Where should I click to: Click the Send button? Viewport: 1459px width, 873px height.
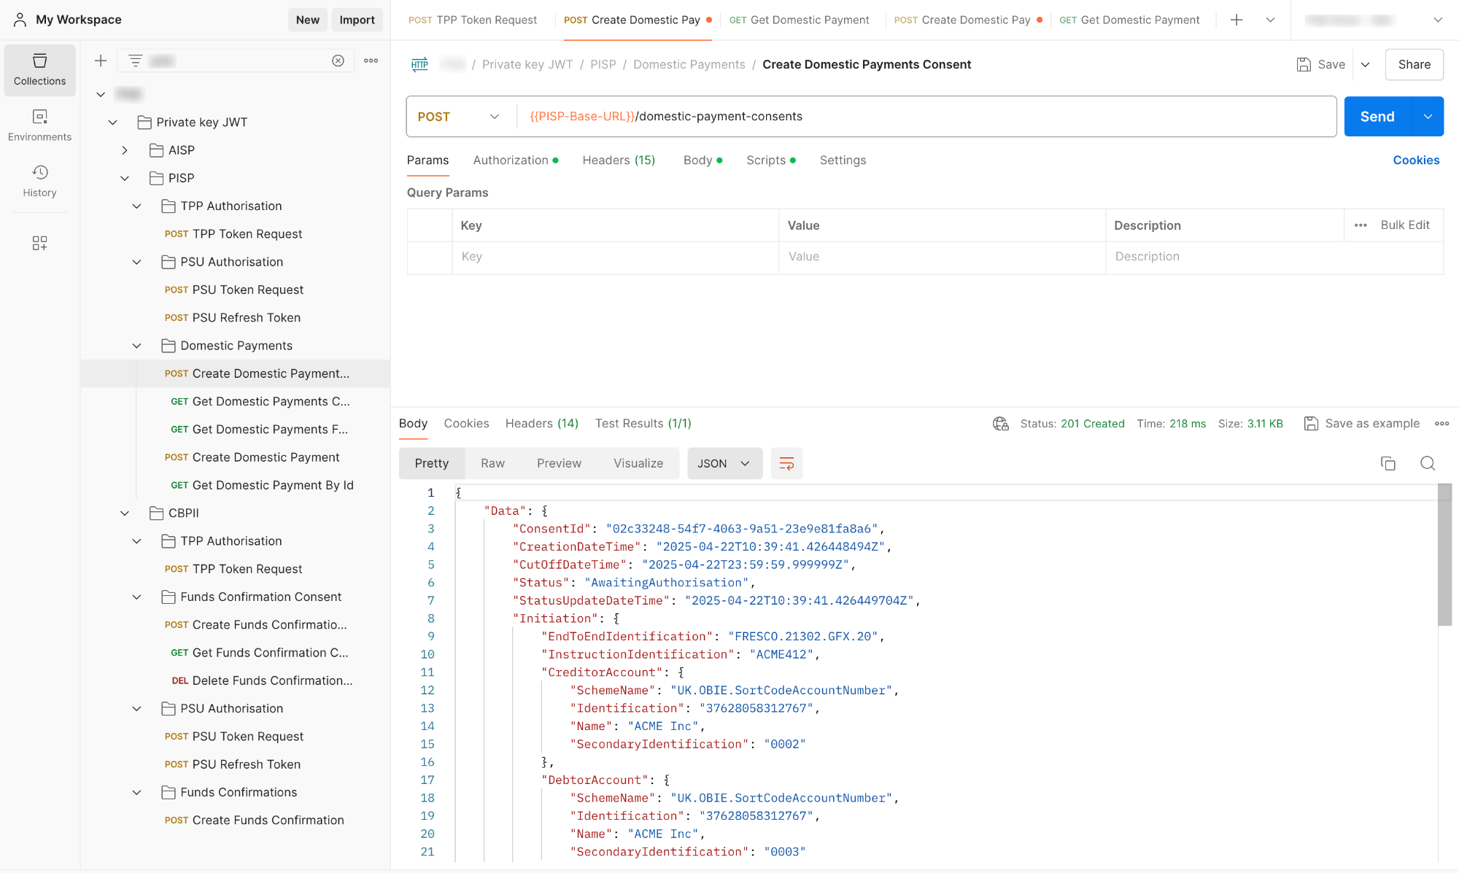pyautogui.click(x=1377, y=117)
